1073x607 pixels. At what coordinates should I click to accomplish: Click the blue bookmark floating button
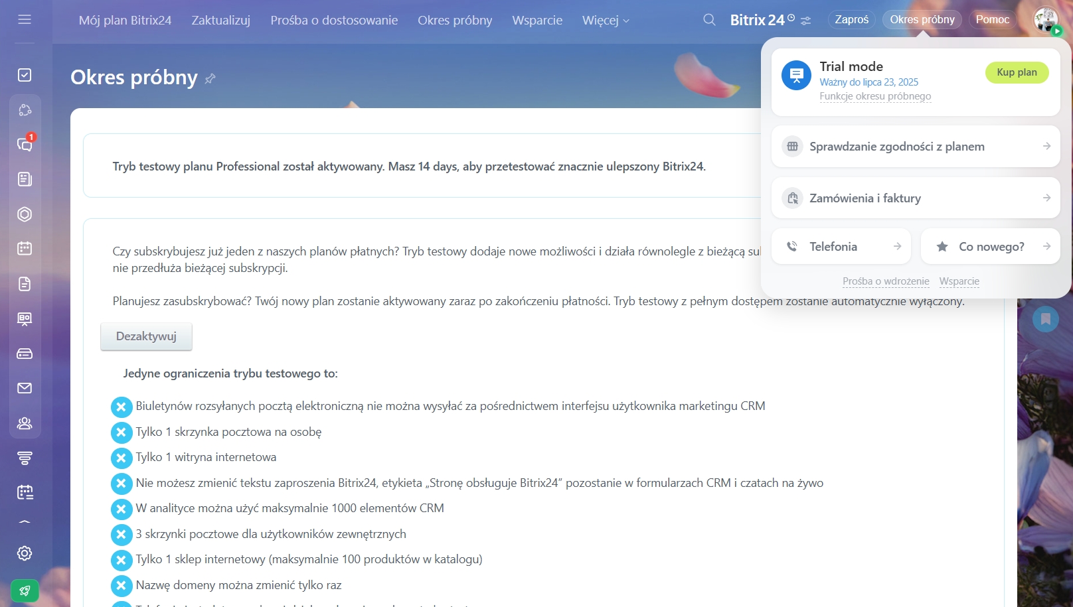pos(1046,319)
